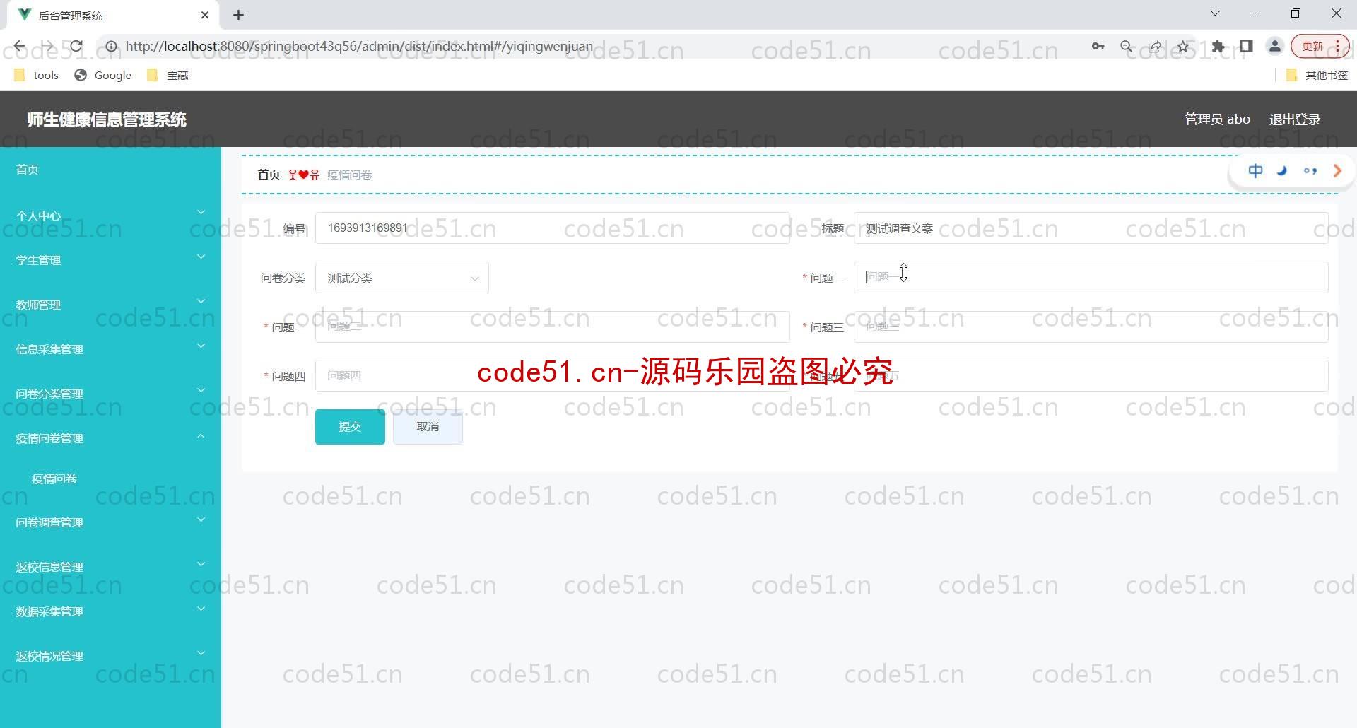The width and height of the screenshot is (1357, 728).
Task: Click the 编号 input field
Action: click(553, 228)
